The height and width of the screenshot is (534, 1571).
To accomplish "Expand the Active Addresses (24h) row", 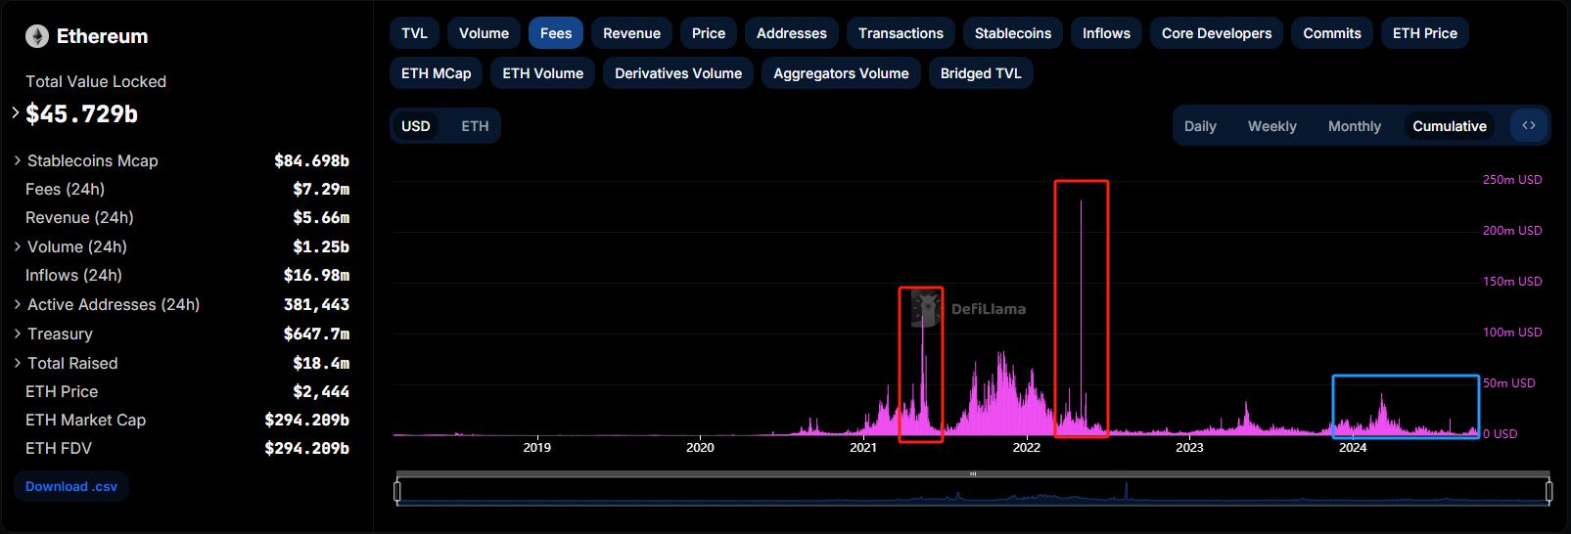I will tap(18, 305).
